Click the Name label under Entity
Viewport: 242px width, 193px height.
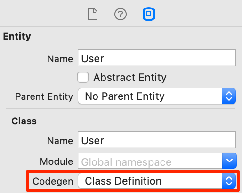coord(60,59)
